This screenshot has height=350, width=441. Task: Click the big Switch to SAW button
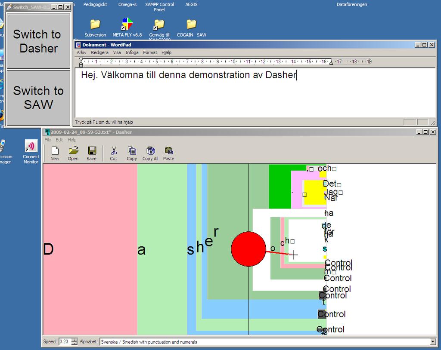(38, 98)
